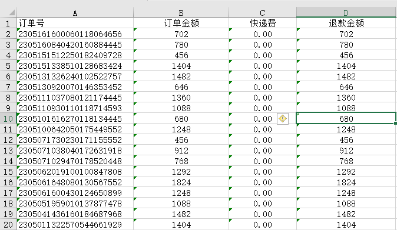Select row 20 header
Image resolution: width=397 pixels, height=230 pixels.
[x=8, y=225]
